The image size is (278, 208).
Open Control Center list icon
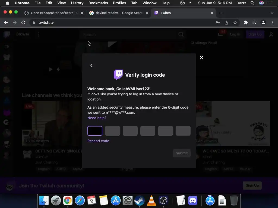(269, 3)
